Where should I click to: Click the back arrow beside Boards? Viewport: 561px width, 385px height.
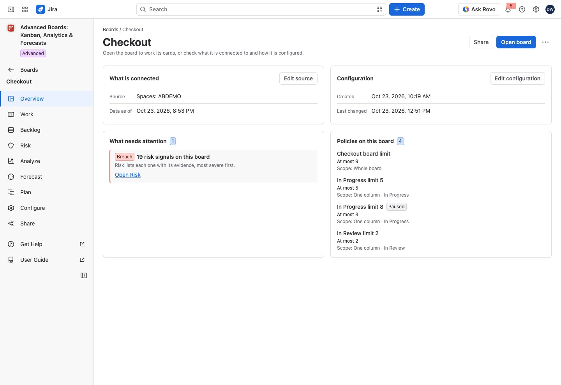tap(11, 70)
